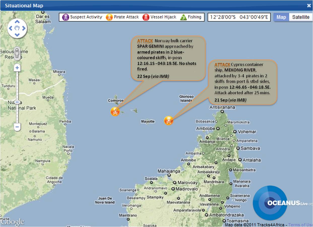Click the Mahajanga city label
Image resolution: width=313 pixels, height=227 pixels.
click(169, 171)
